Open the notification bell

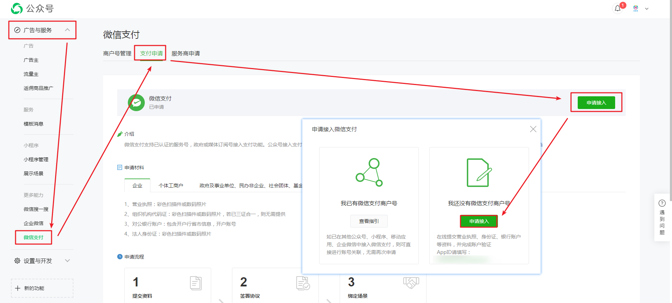618,8
